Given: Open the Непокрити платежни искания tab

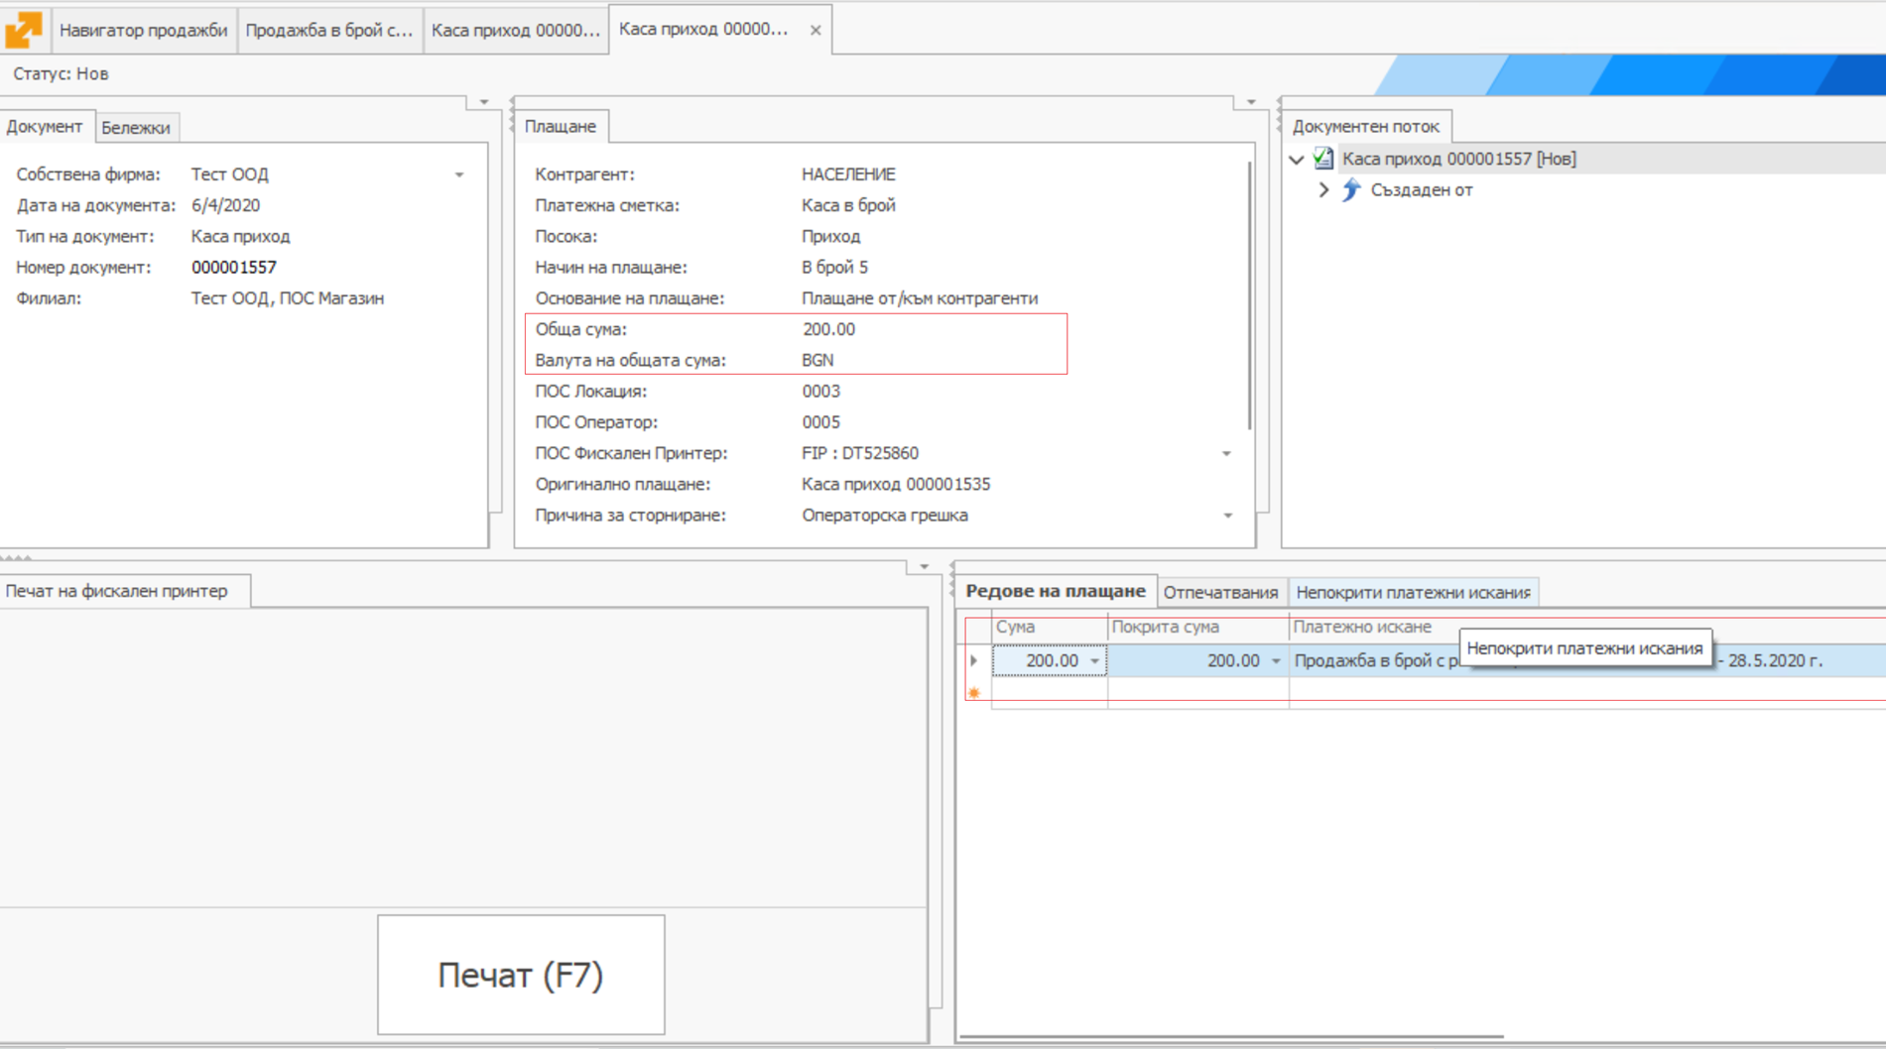Looking at the screenshot, I should point(1413,592).
